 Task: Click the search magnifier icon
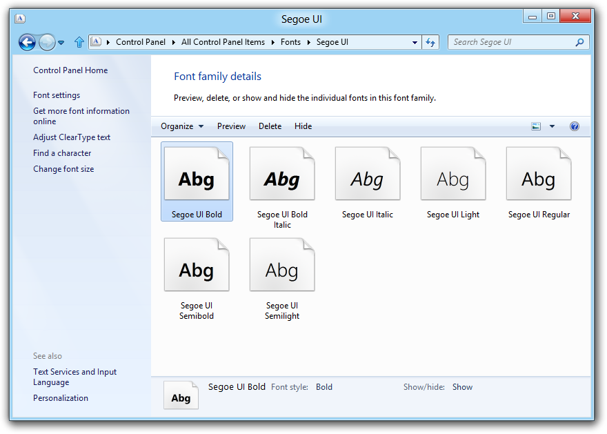click(579, 42)
